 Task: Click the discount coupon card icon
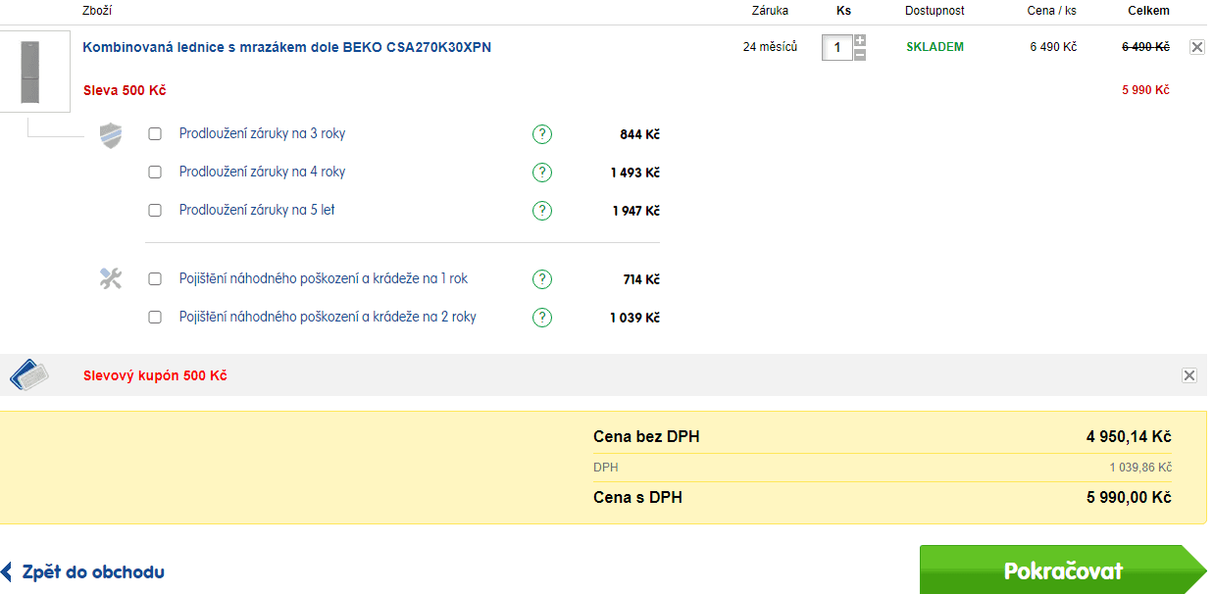pos(29,375)
